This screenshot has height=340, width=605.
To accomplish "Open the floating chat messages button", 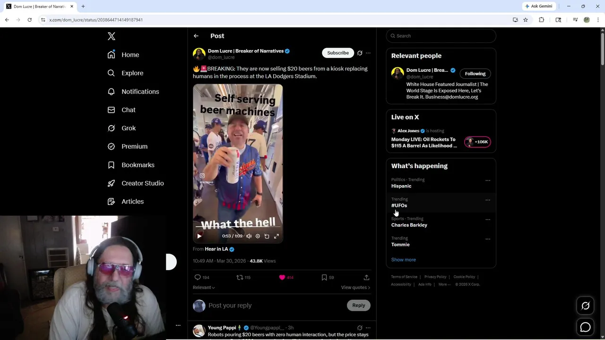I will [x=585, y=327].
